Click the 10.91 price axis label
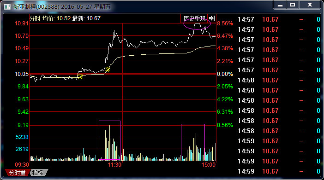 click(22, 23)
